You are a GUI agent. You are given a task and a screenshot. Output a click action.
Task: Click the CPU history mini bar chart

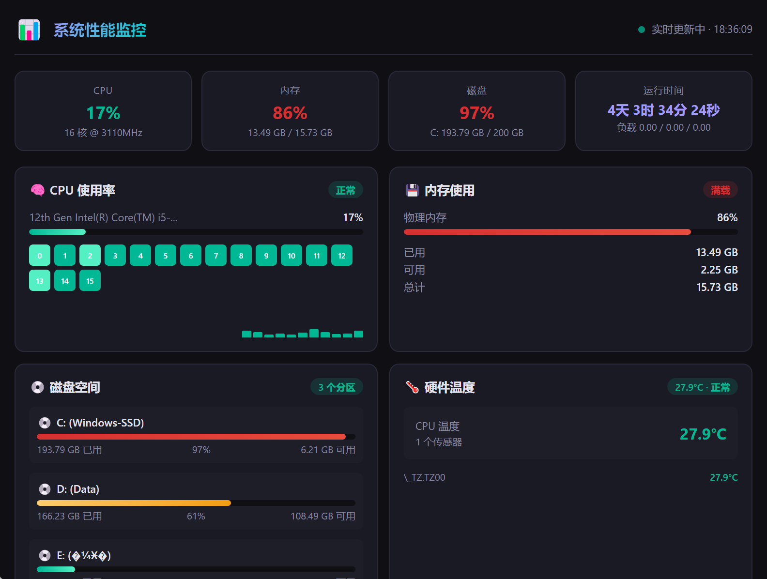pyautogui.click(x=303, y=333)
